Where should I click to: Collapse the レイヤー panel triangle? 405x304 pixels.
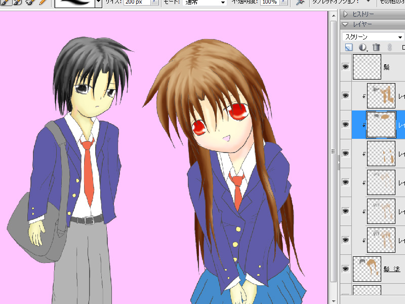click(345, 24)
